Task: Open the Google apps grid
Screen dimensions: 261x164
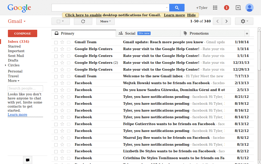Action: (x=215, y=8)
